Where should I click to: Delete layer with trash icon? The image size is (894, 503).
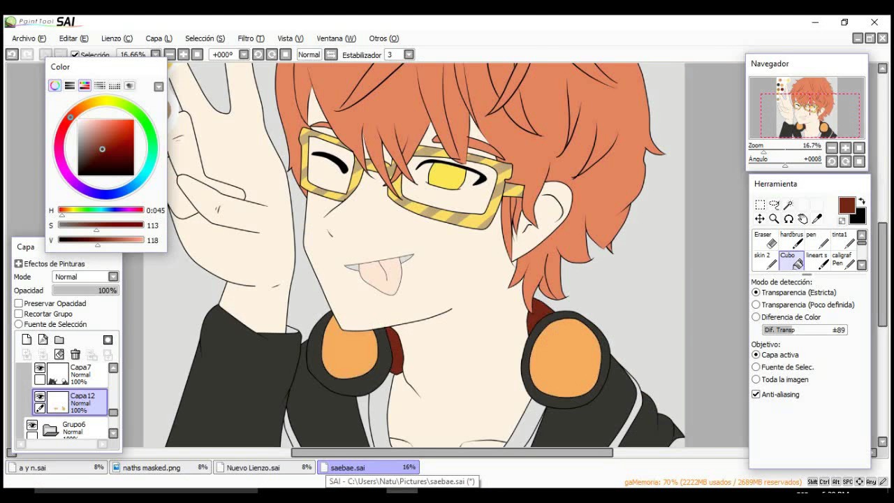tap(75, 355)
